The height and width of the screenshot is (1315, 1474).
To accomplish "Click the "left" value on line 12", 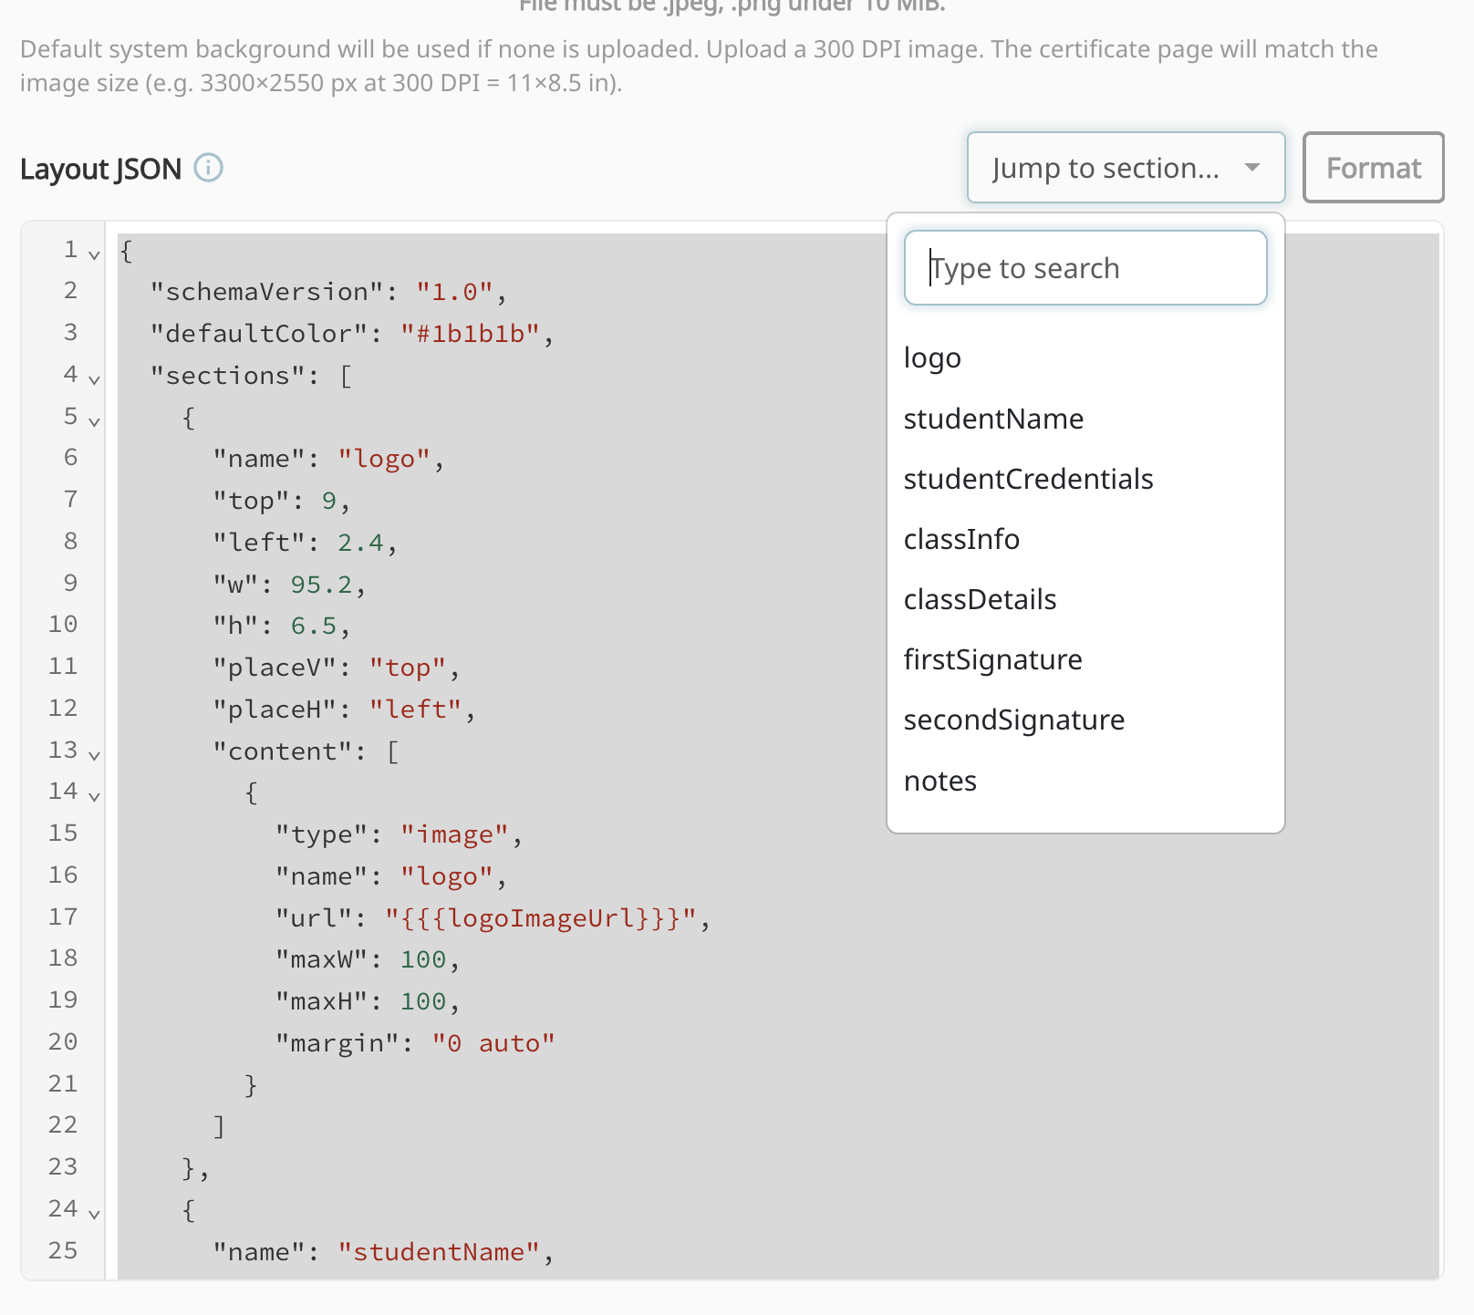I will [x=416, y=709].
